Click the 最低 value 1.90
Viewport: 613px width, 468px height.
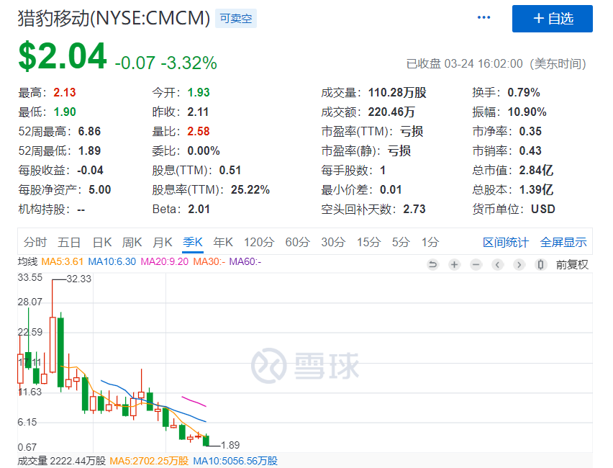click(x=65, y=112)
